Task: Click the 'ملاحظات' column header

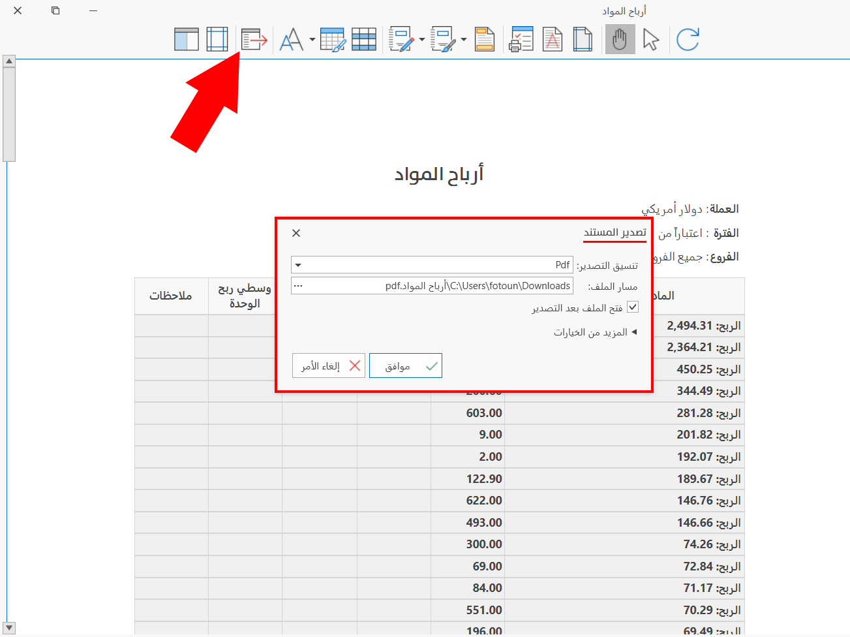Action: click(x=172, y=296)
